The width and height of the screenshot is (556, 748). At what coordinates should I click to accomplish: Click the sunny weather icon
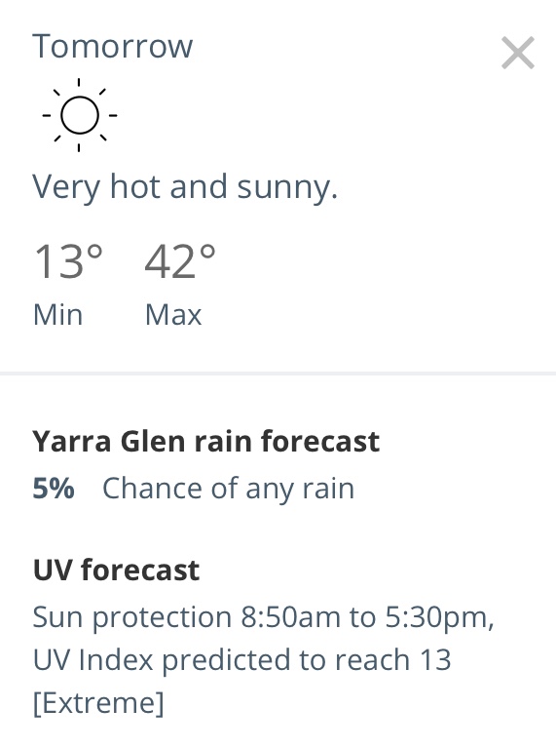(x=79, y=115)
